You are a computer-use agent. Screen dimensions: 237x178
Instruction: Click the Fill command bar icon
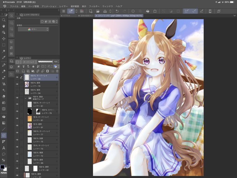click(x=148, y=11)
